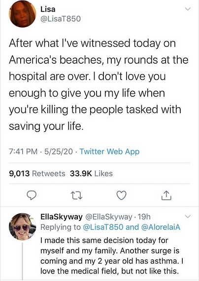Retweet Lisa's tweet using the retweet icon
Screen dimensions: 199x281
point(76,196)
